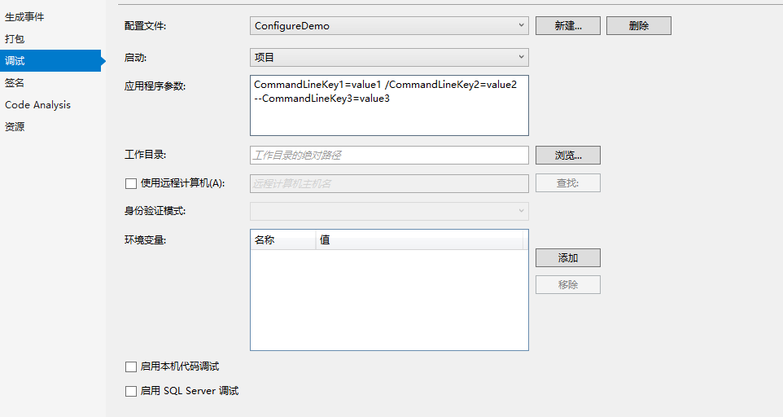The height and width of the screenshot is (417, 783).
Task: Focus the 工作目录 path input field
Action: click(389, 156)
